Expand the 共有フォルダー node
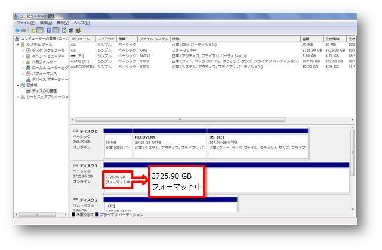The height and width of the screenshot is (250, 382). (x=23, y=62)
